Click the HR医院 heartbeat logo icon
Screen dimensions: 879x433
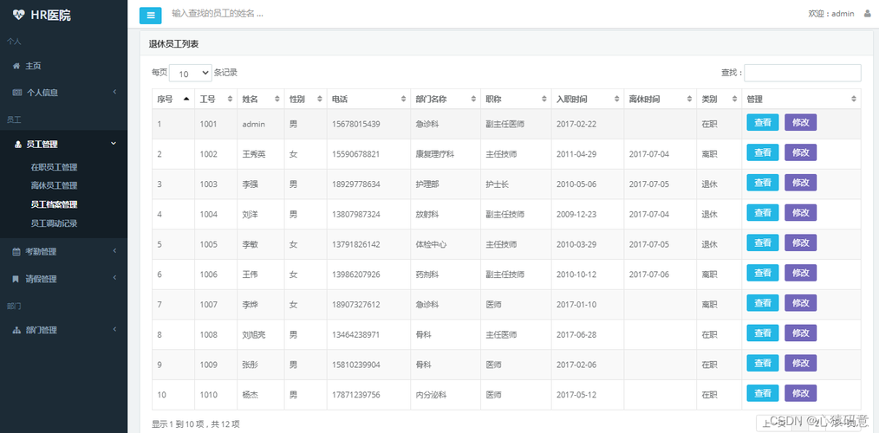coord(18,15)
